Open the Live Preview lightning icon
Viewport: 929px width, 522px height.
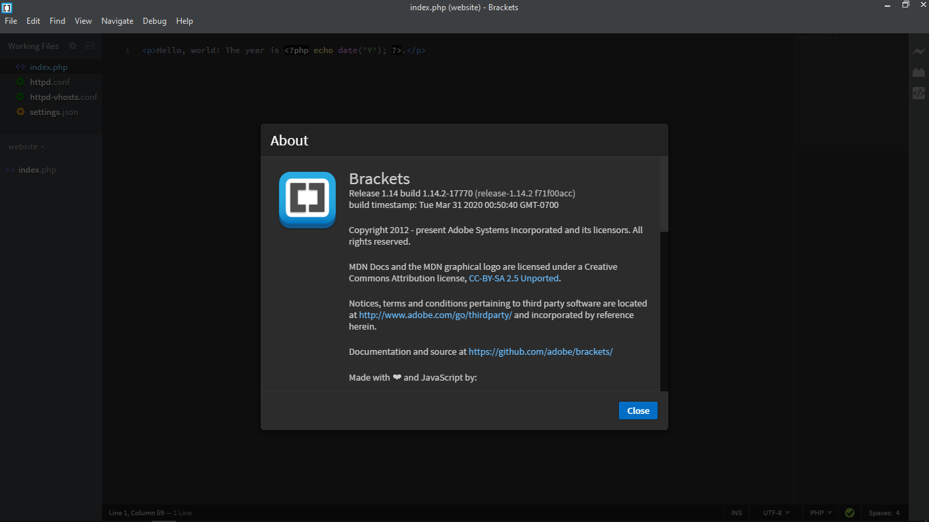click(x=919, y=52)
